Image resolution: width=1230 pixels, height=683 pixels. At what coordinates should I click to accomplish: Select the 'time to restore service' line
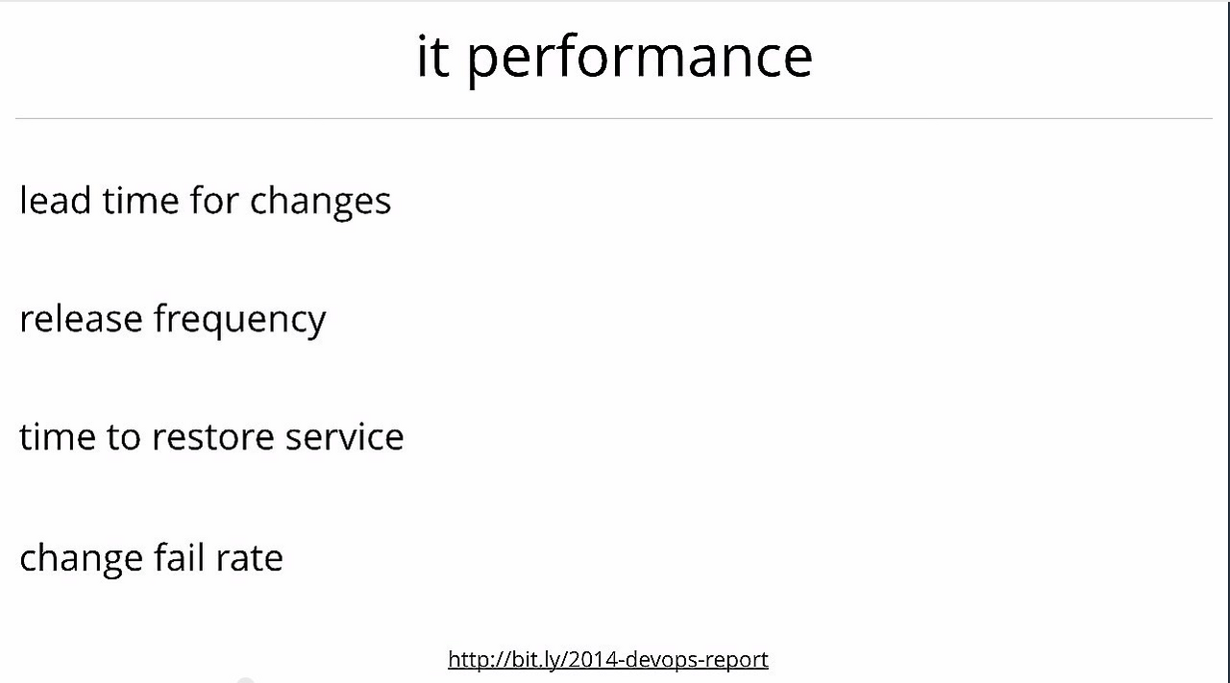pyautogui.click(x=211, y=436)
